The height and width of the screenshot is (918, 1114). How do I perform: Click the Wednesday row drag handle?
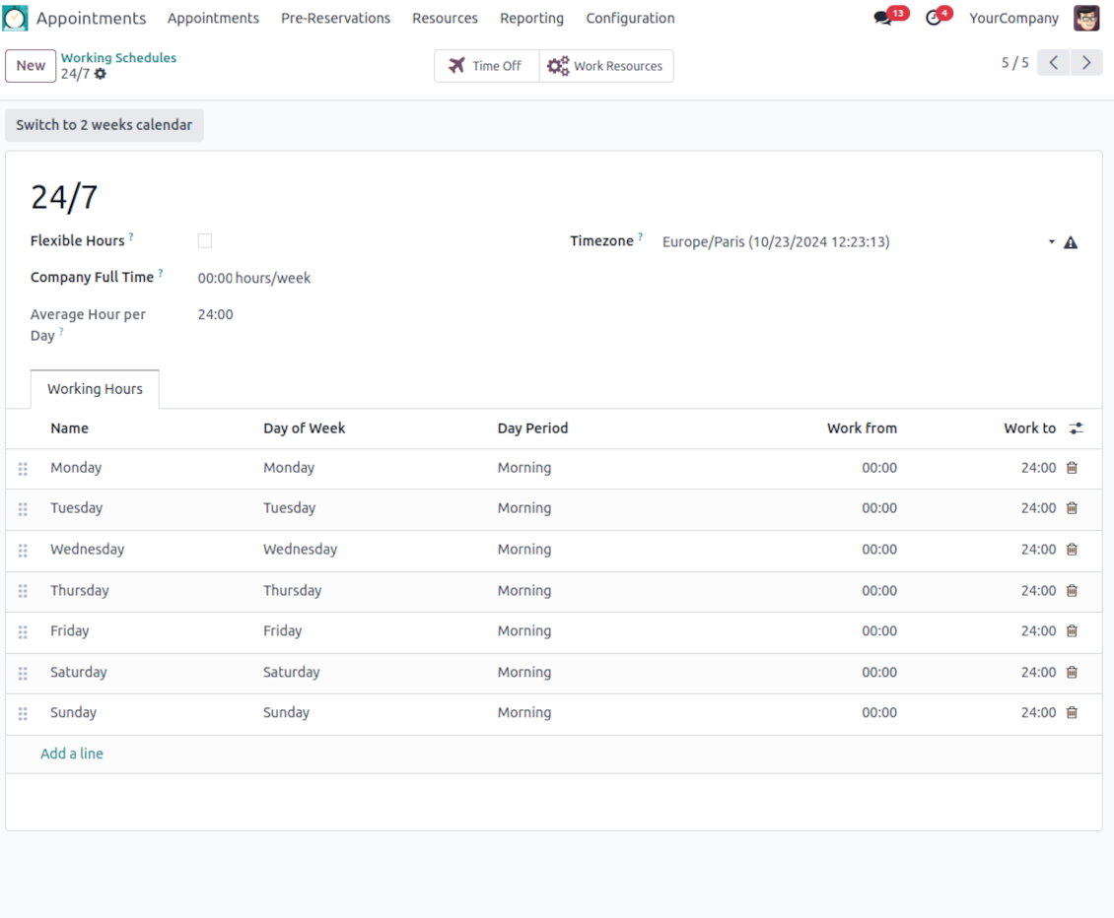[23, 551]
